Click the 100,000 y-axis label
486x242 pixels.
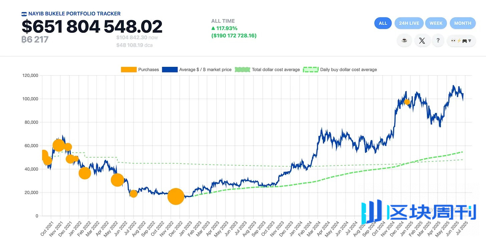pyautogui.click(x=30, y=99)
